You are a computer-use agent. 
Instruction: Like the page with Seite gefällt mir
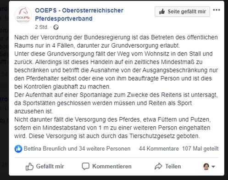pyautogui.click(x=182, y=11)
